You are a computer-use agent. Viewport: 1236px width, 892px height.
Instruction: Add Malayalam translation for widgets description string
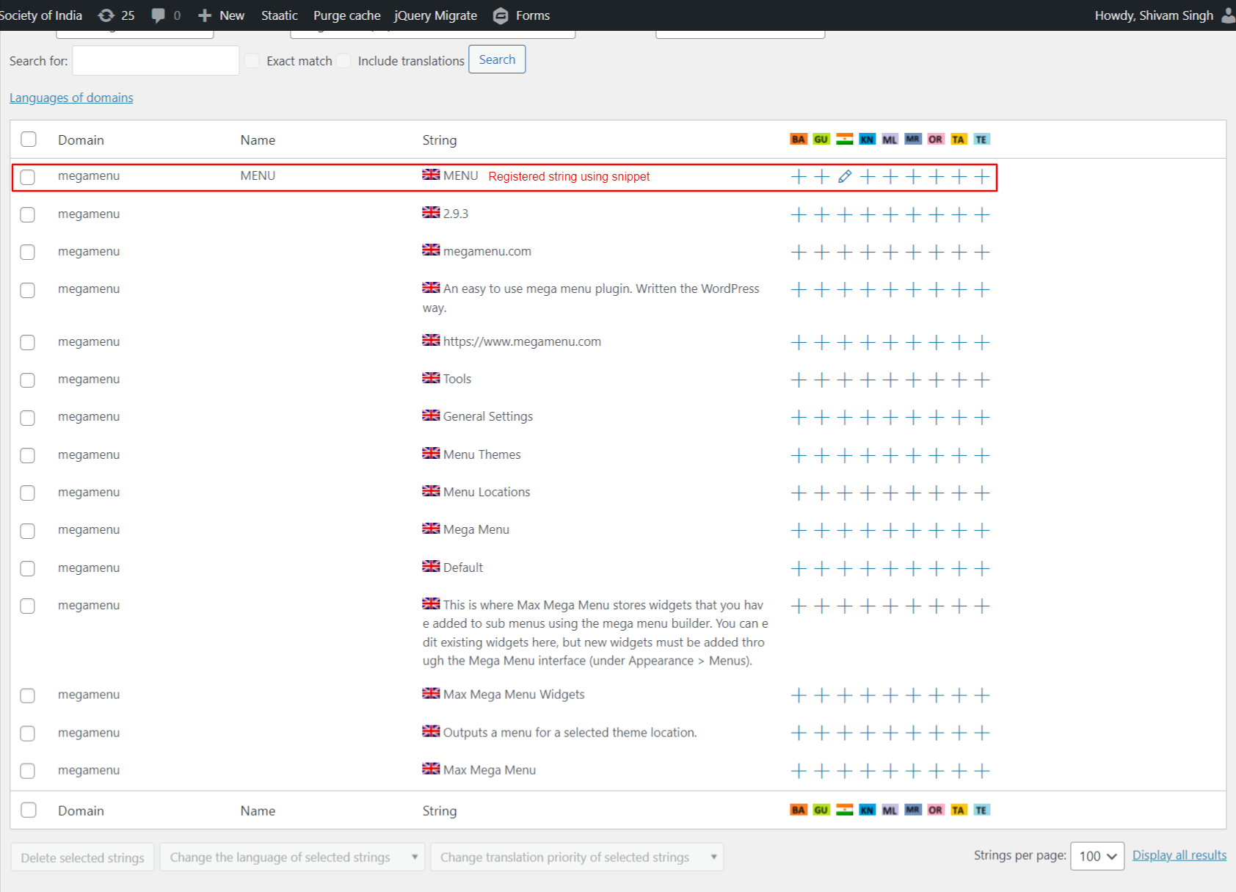click(x=890, y=606)
